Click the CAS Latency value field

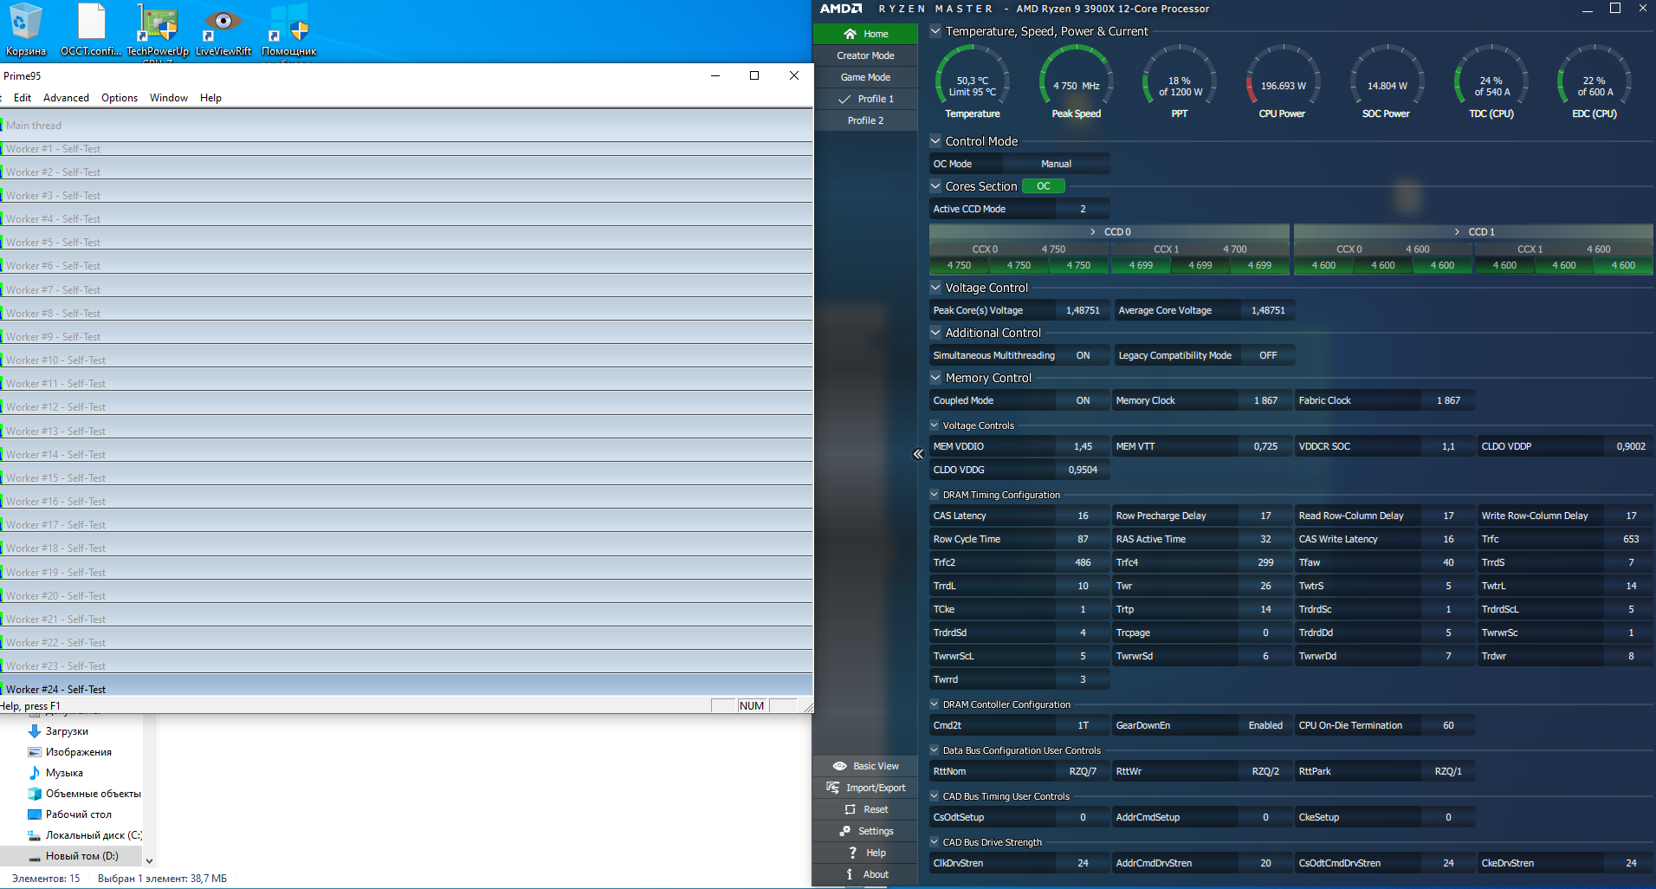(x=1083, y=516)
